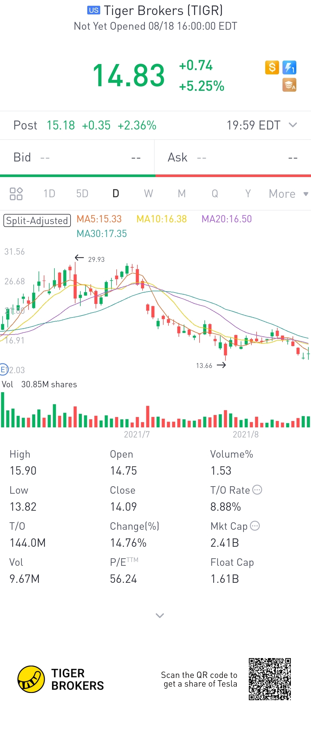The width and height of the screenshot is (311, 729).
Task: Tap the 29.93 high price marker
Action: pos(96,259)
